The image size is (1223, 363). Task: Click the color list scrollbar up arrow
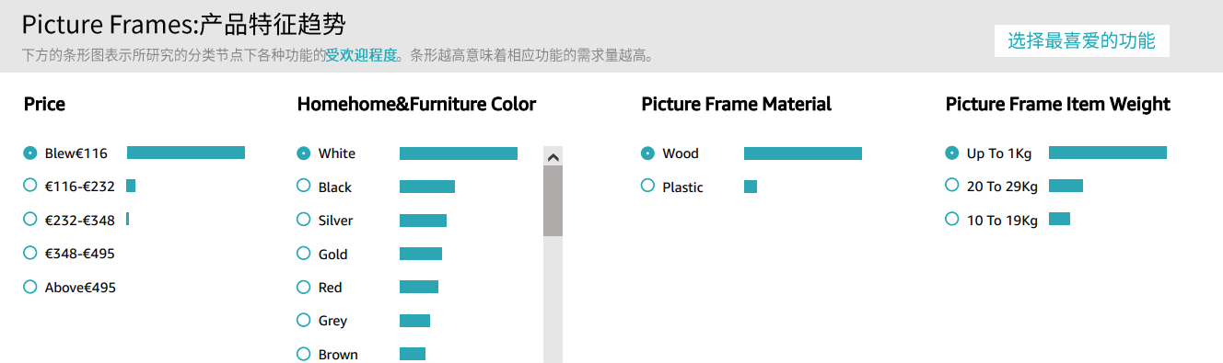pos(553,156)
